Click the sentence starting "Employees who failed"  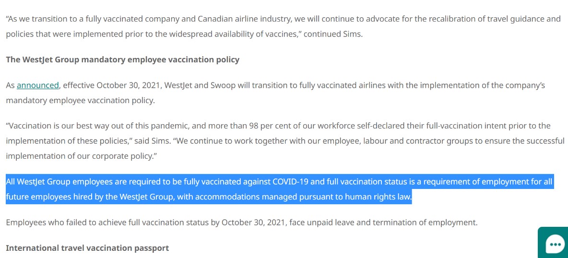coord(242,222)
